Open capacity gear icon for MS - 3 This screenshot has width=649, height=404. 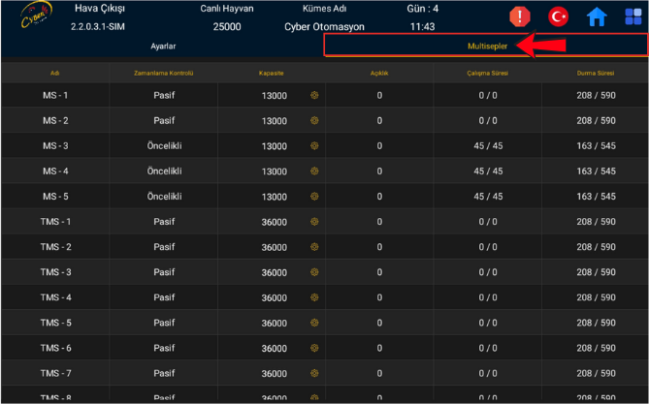pos(314,146)
